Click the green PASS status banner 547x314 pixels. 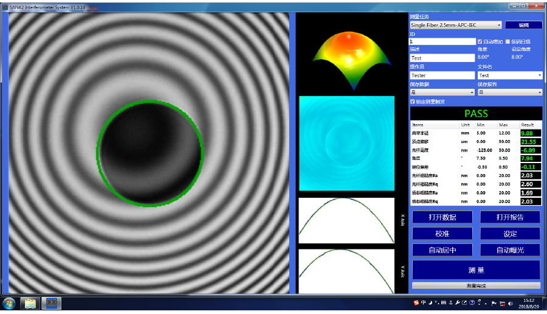click(476, 114)
